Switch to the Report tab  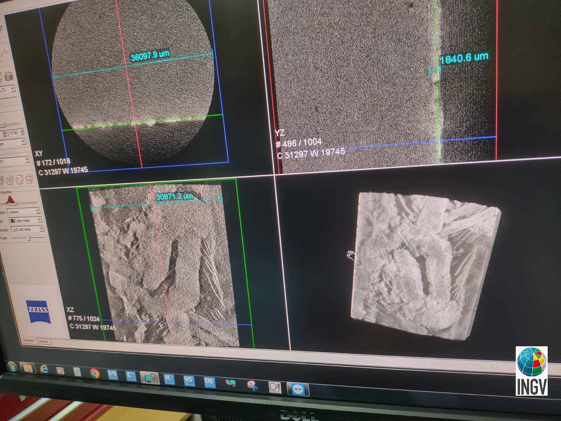click(43, 341)
